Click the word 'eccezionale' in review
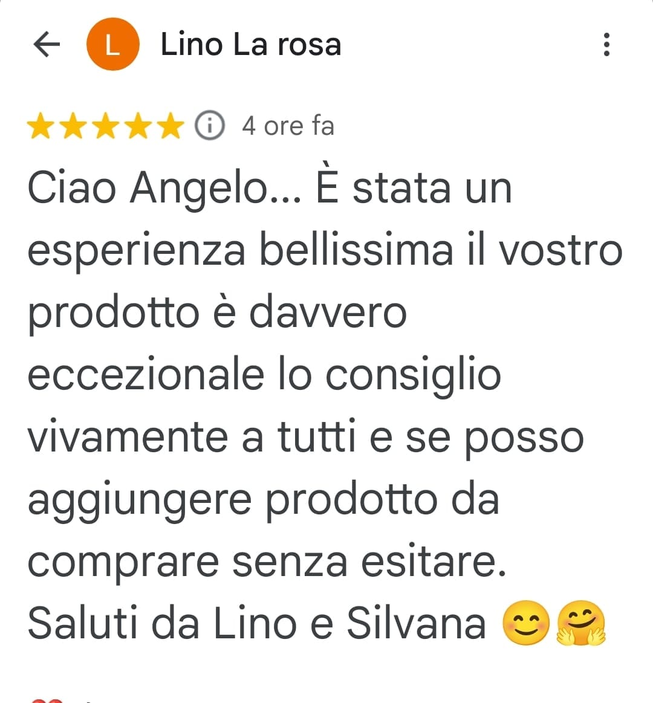The height and width of the screenshot is (703, 653). click(146, 374)
